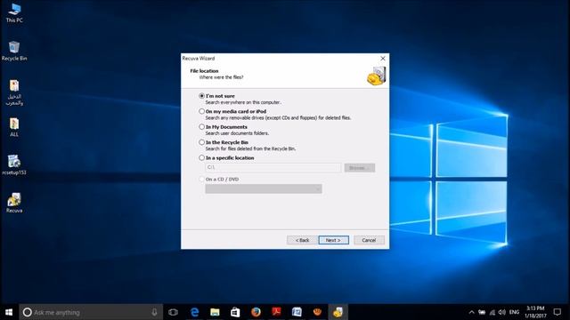Go back with the Back button
This screenshot has height=320, width=570.
click(302, 240)
